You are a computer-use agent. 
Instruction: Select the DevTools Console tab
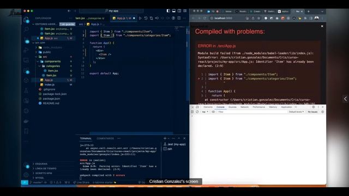220,107
